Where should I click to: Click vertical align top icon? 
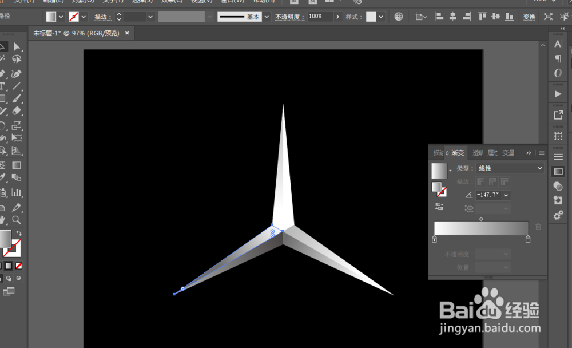[482, 17]
